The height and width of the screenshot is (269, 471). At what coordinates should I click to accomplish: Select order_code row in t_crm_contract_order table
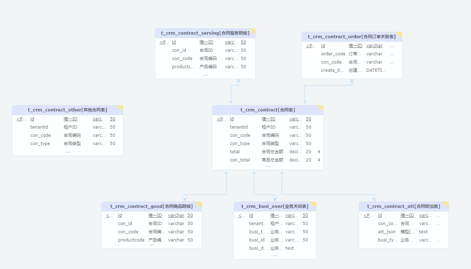tap(352, 54)
